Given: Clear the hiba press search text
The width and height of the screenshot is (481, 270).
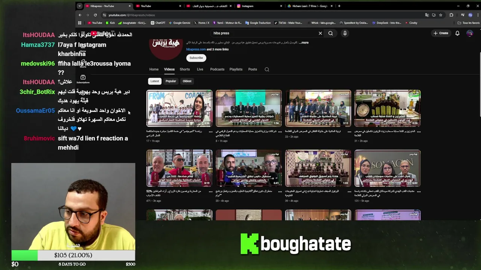Looking at the screenshot, I should tap(320, 33).
